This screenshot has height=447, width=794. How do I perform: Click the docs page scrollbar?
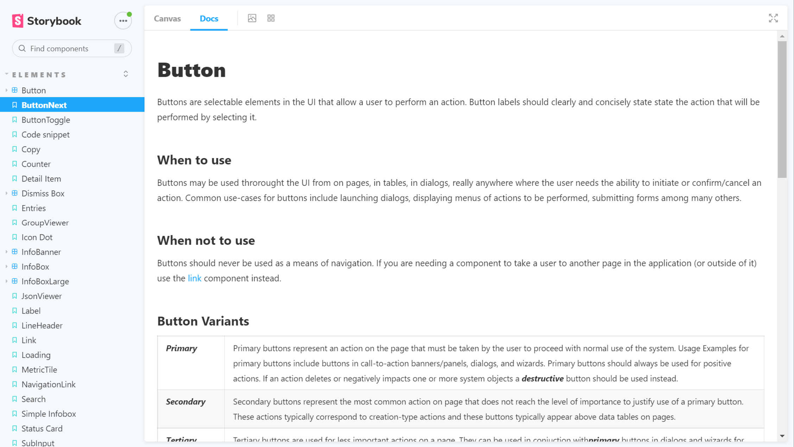tap(782, 106)
